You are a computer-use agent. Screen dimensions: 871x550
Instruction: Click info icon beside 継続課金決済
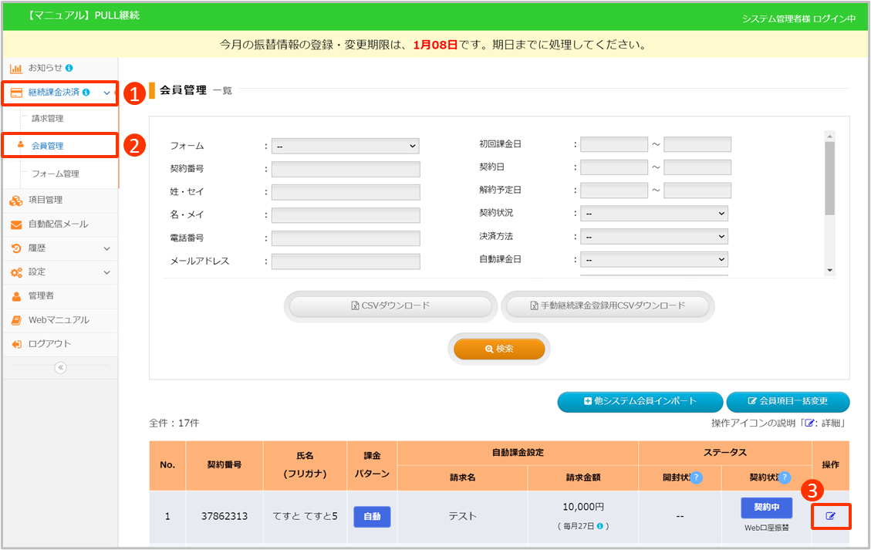point(86,93)
